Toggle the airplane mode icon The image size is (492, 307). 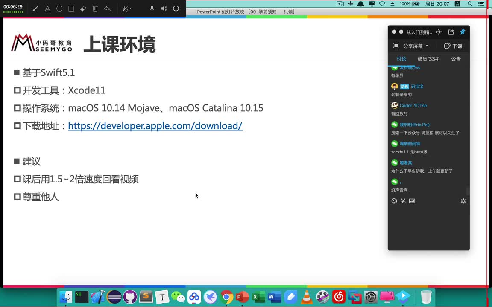pyautogui.click(x=439, y=32)
